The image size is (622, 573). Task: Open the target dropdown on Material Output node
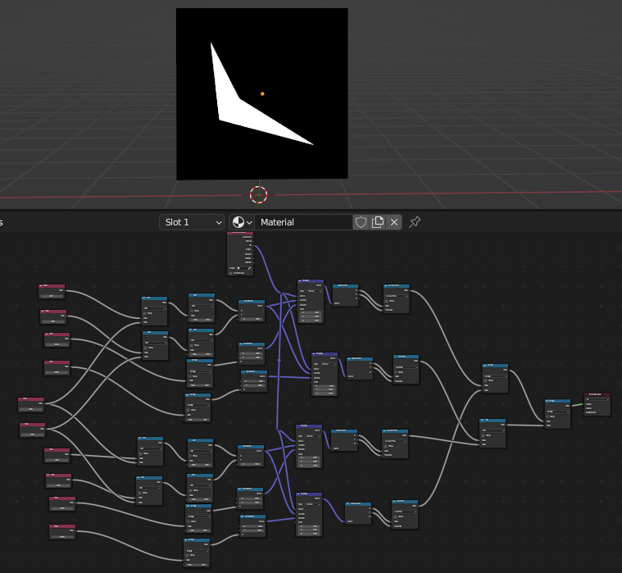tap(597, 401)
